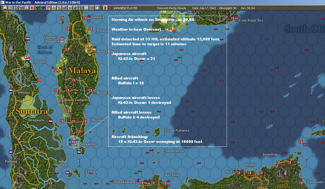Open the document list icon in toolbar
325x189 pixels.
point(11,8)
